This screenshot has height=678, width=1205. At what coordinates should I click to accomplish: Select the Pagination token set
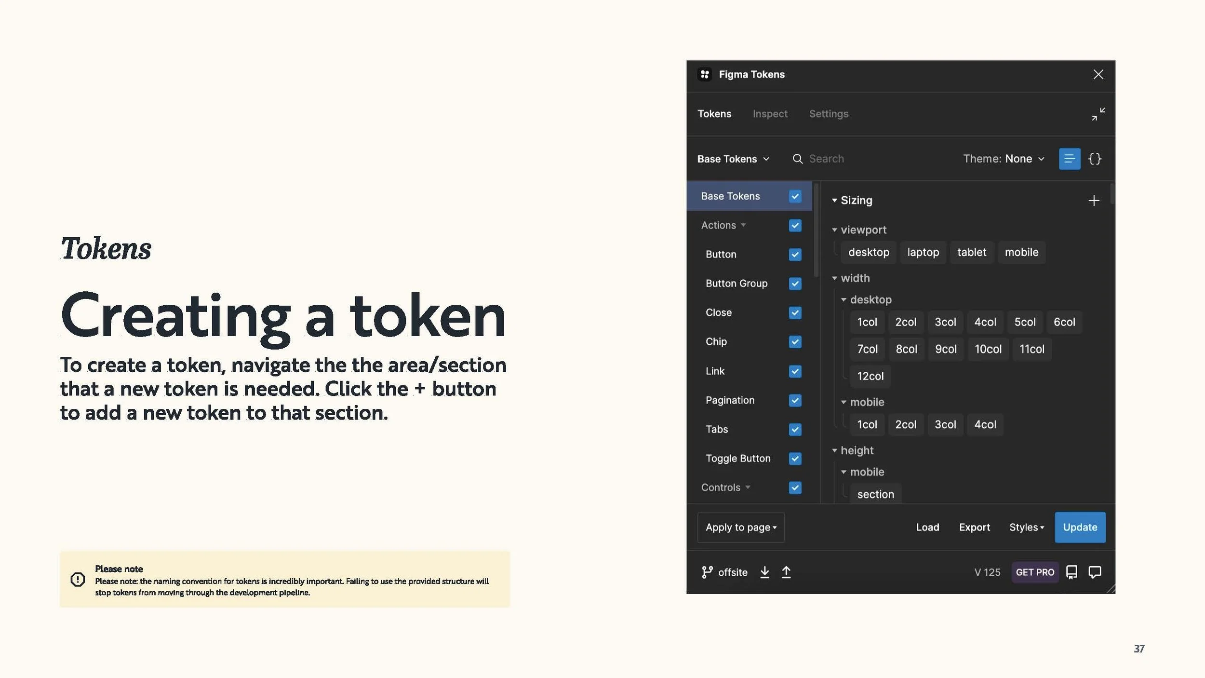pos(730,400)
